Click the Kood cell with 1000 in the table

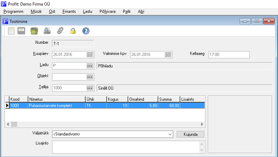(x=19, y=106)
